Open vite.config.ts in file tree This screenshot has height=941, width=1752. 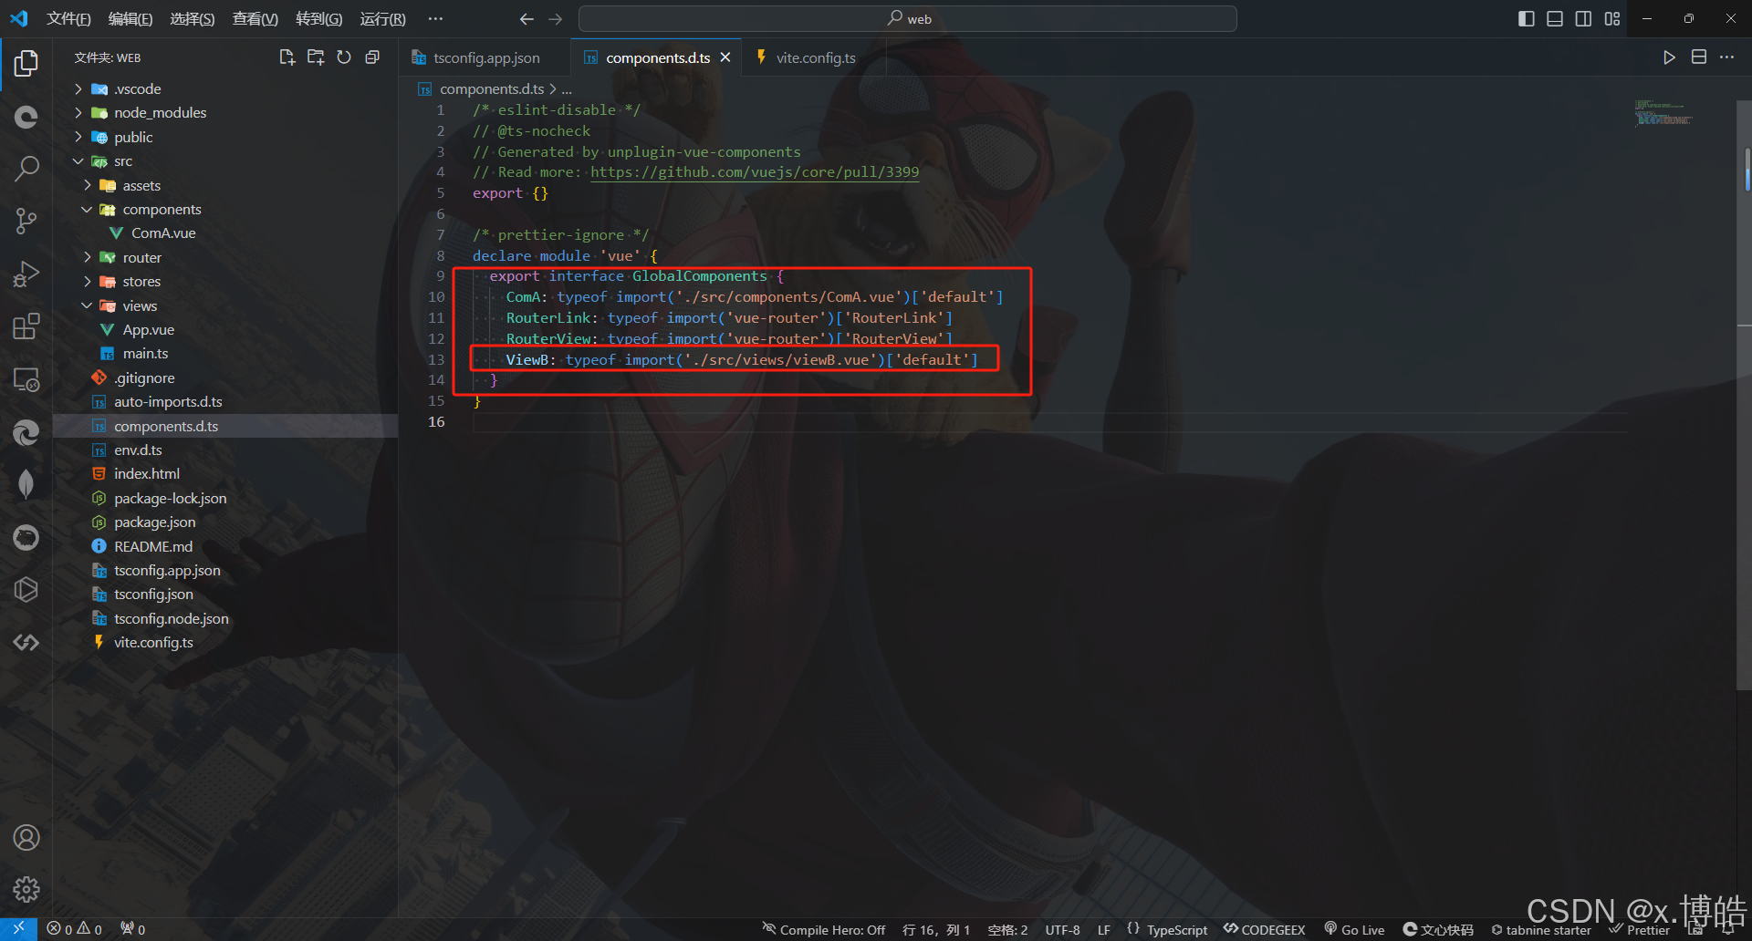pyautogui.click(x=153, y=642)
